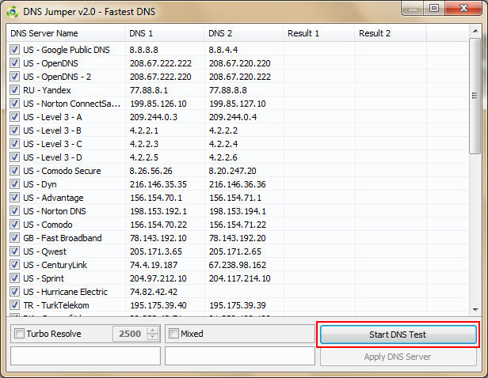Image resolution: width=488 pixels, height=378 pixels.
Task: Select the 199.85.126.10 cell in Norton row
Action: 158,104
